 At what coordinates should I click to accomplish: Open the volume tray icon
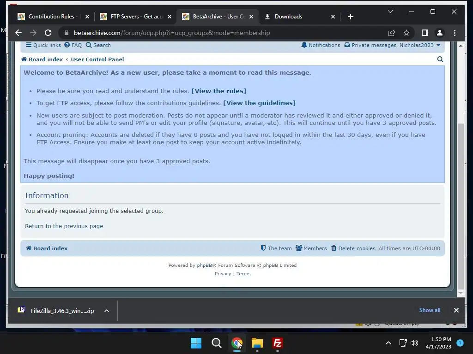pos(414,343)
